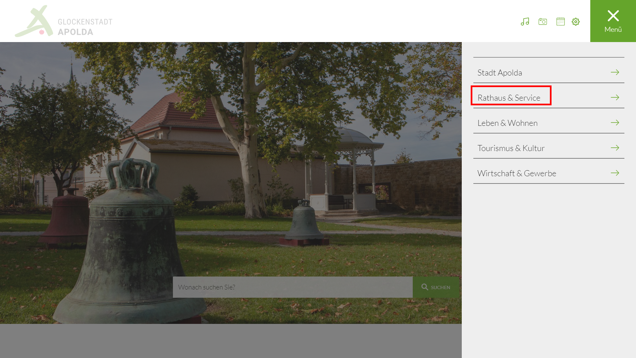Expand Leben & Wohnen submenu arrow
636x358 pixels.
pos(615,123)
